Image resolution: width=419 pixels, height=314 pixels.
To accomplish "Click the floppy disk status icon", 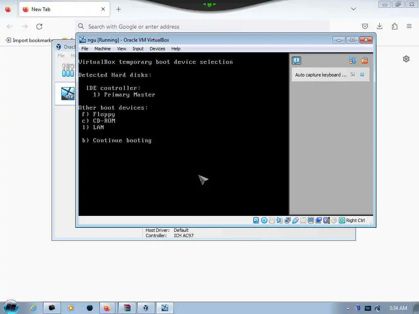I will [272, 220].
